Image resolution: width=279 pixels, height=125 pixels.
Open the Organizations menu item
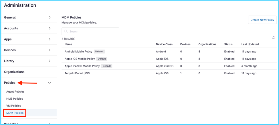(x=14, y=72)
